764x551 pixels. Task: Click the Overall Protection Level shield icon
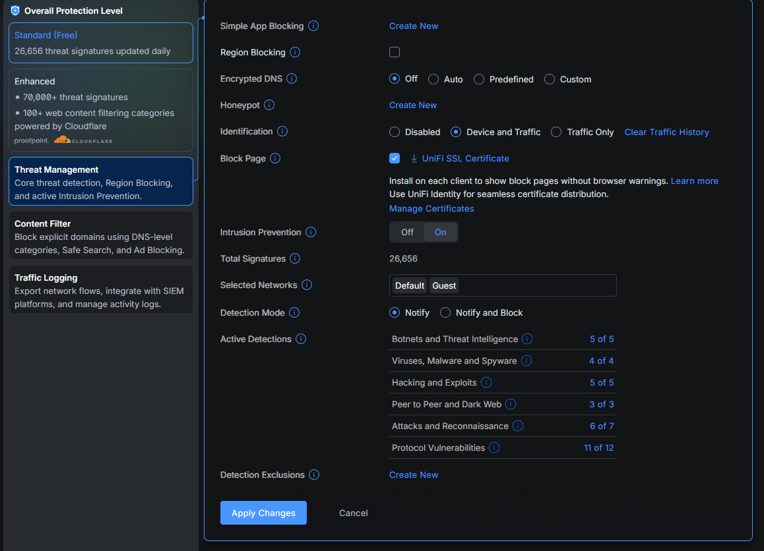[x=15, y=11]
